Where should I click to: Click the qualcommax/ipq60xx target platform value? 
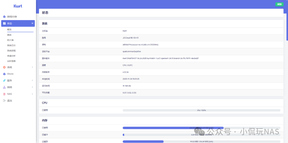pyautogui.click(x=132, y=51)
